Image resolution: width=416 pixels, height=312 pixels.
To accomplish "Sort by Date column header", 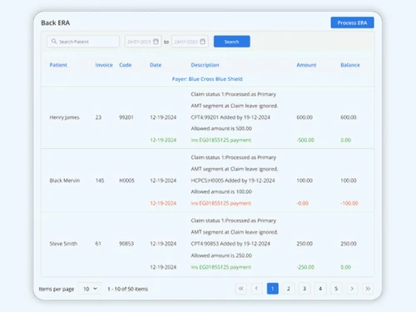I will pyautogui.click(x=156, y=65).
